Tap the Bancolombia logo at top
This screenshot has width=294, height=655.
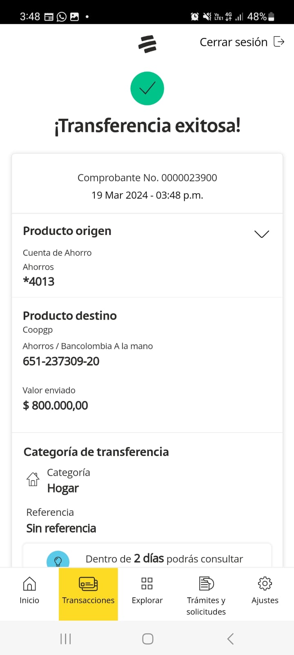(x=147, y=44)
